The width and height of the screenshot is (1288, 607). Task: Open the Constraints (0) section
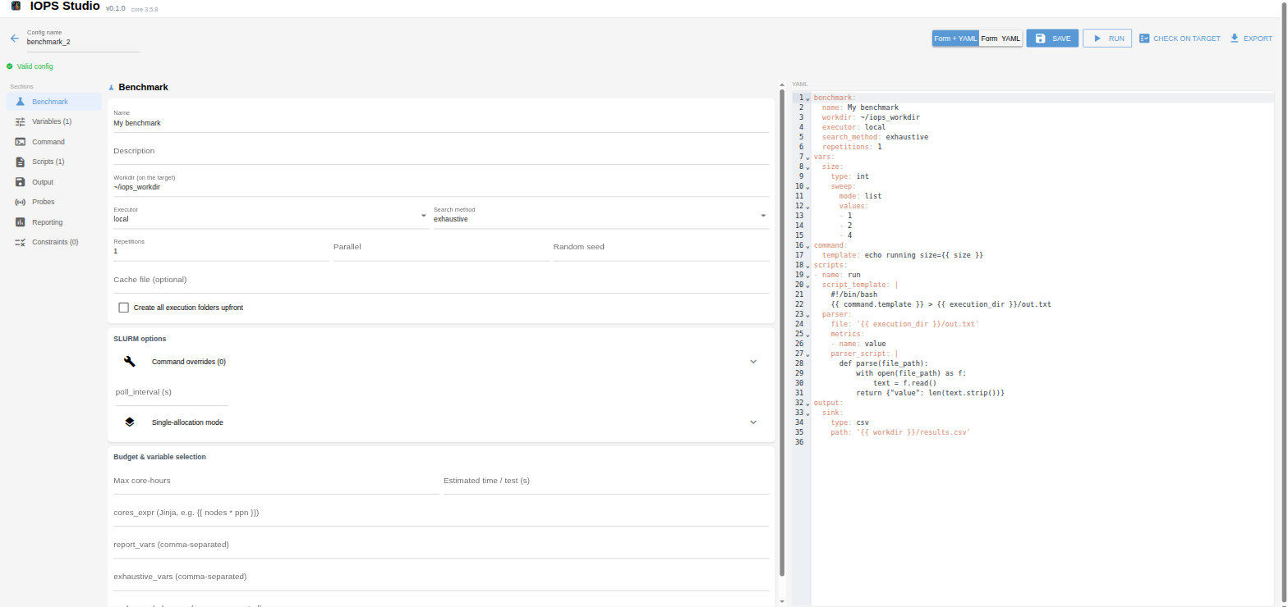coord(54,242)
